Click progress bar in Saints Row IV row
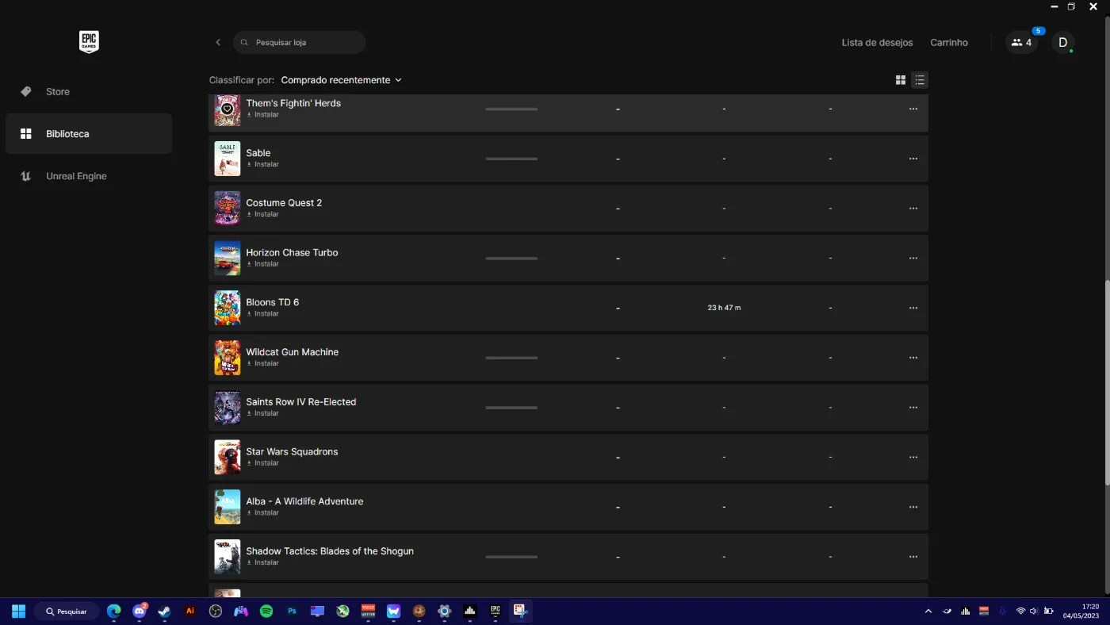This screenshot has height=625, width=1110. point(511,408)
